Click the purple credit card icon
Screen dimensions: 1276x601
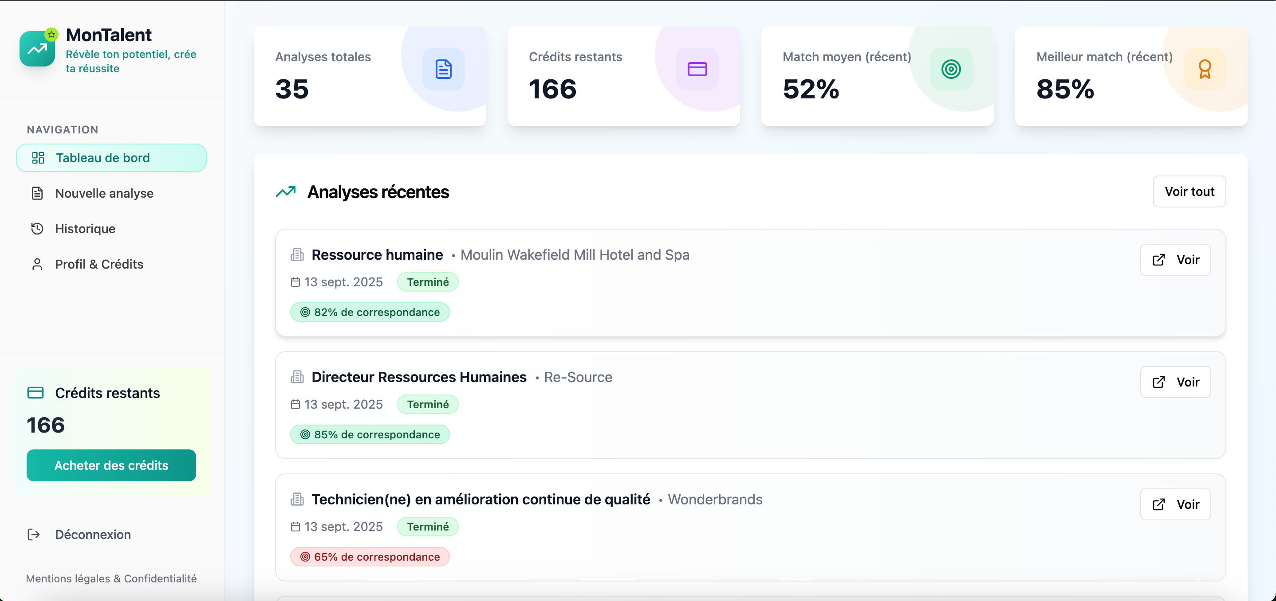click(697, 69)
